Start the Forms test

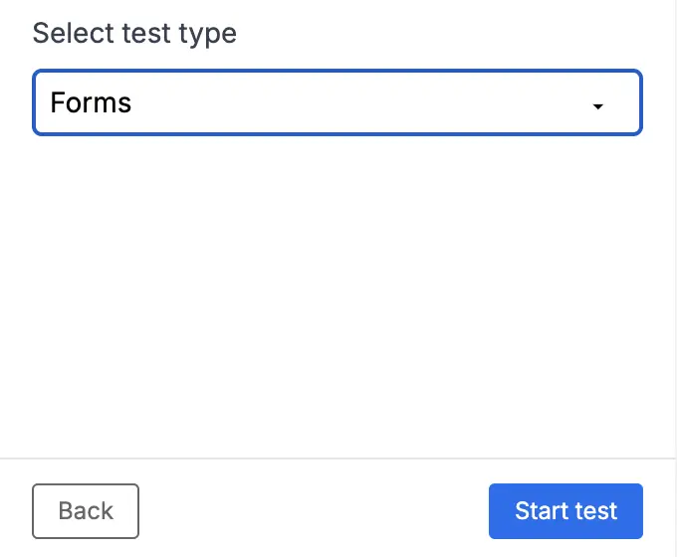(565, 511)
